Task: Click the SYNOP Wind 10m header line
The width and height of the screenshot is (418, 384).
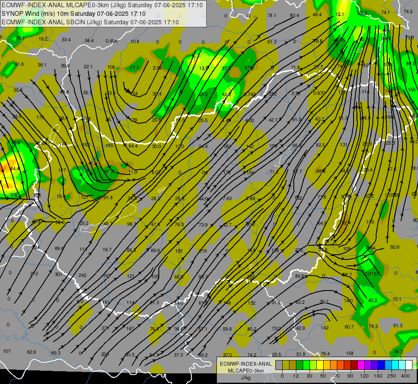Action: [73, 14]
